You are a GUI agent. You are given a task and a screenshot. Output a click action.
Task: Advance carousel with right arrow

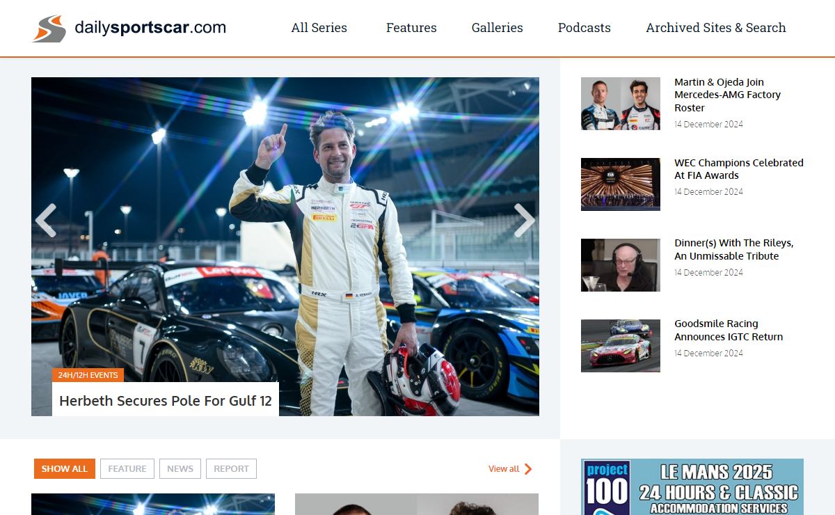coord(523,221)
